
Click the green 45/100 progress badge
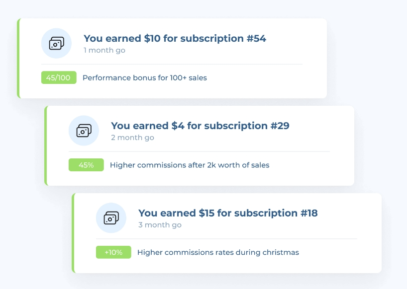pyautogui.click(x=59, y=77)
